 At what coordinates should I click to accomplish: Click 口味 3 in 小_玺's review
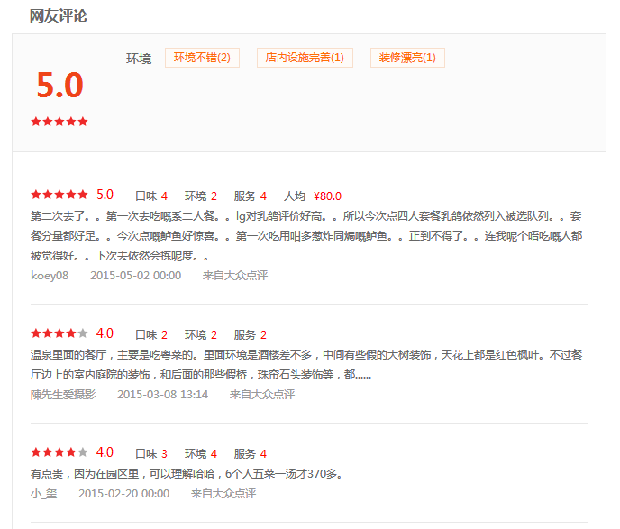[151, 453]
